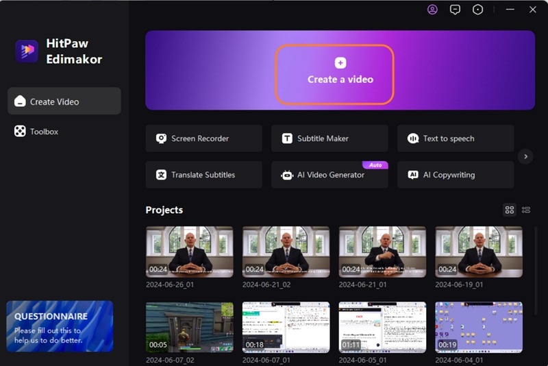The image size is (548, 366).
Task: Show more tools with right chevron
Action: pos(525,156)
